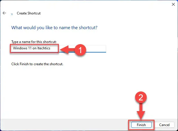178x131 pixels.
Task: Click 'Click Finish to create the shortcut.' text
Action: [x=37, y=64]
